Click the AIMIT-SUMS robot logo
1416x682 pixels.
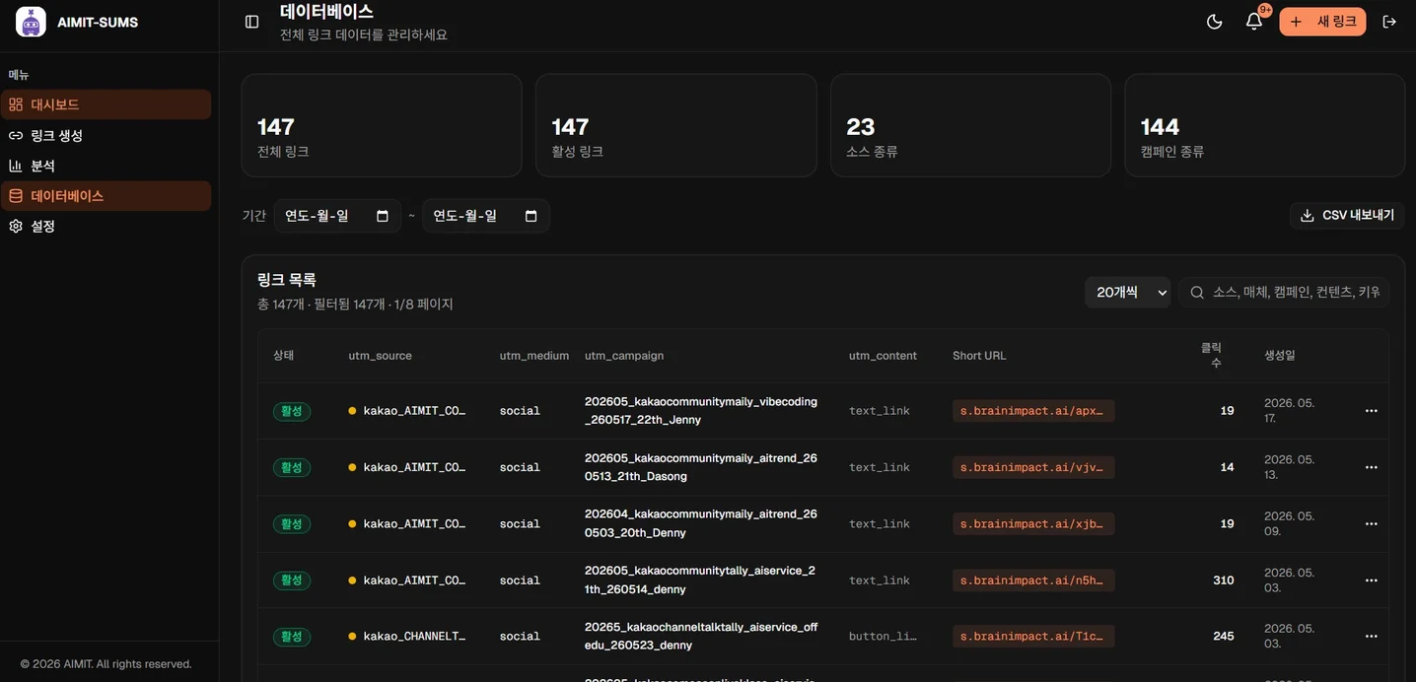pyautogui.click(x=31, y=22)
